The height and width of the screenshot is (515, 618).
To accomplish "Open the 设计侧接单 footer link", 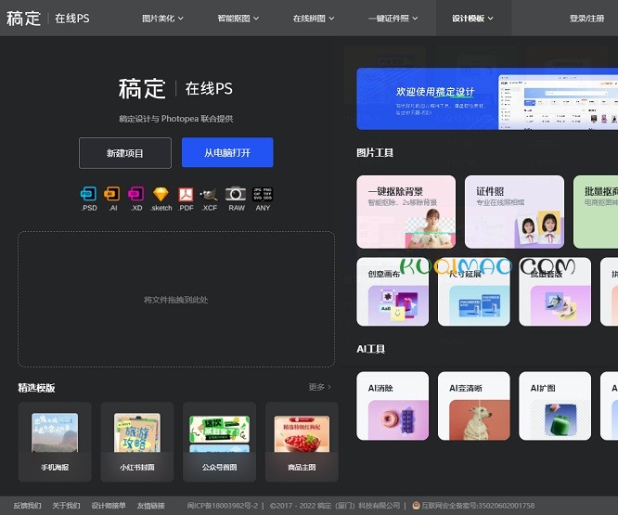I will pos(109,506).
